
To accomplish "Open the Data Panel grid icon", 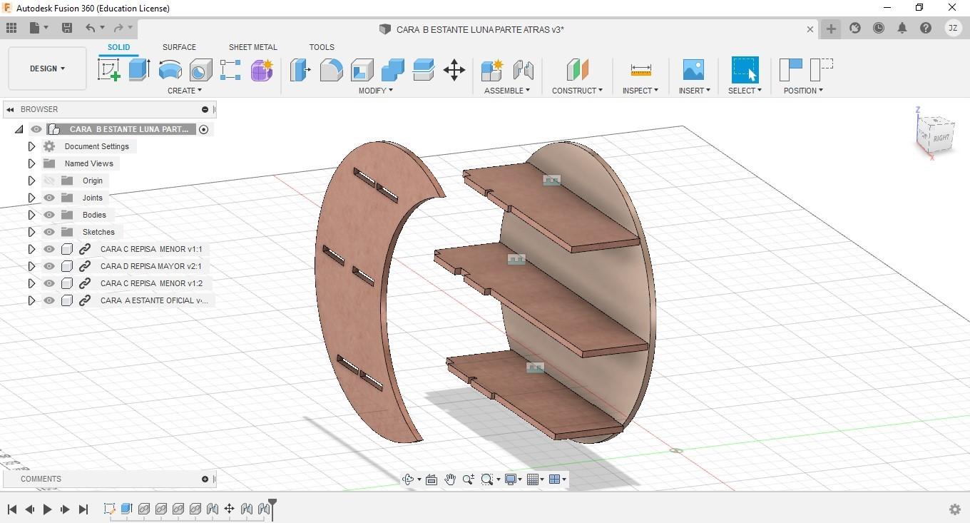I will coord(11,28).
